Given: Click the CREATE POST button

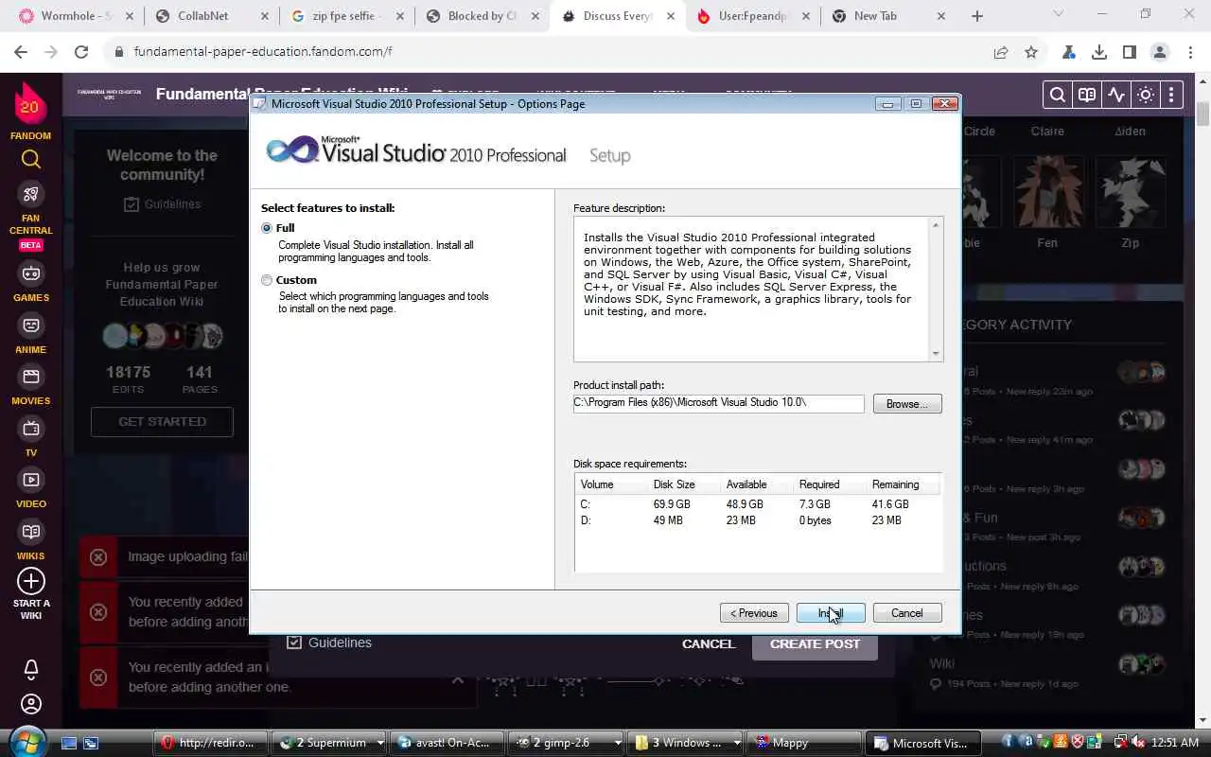Looking at the screenshot, I should [x=815, y=643].
